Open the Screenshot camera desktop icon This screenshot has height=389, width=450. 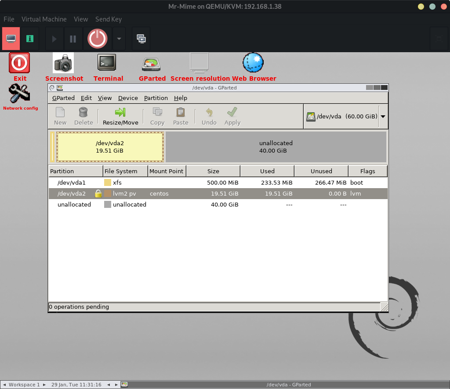click(63, 63)
